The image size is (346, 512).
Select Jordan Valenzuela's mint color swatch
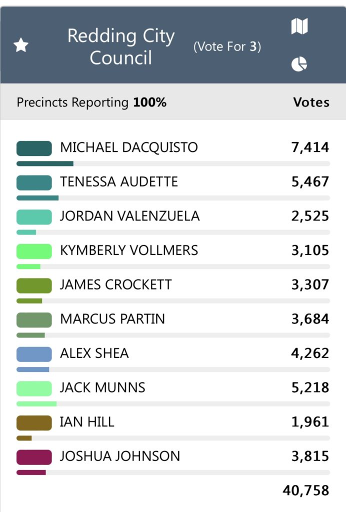click(34, 216)
